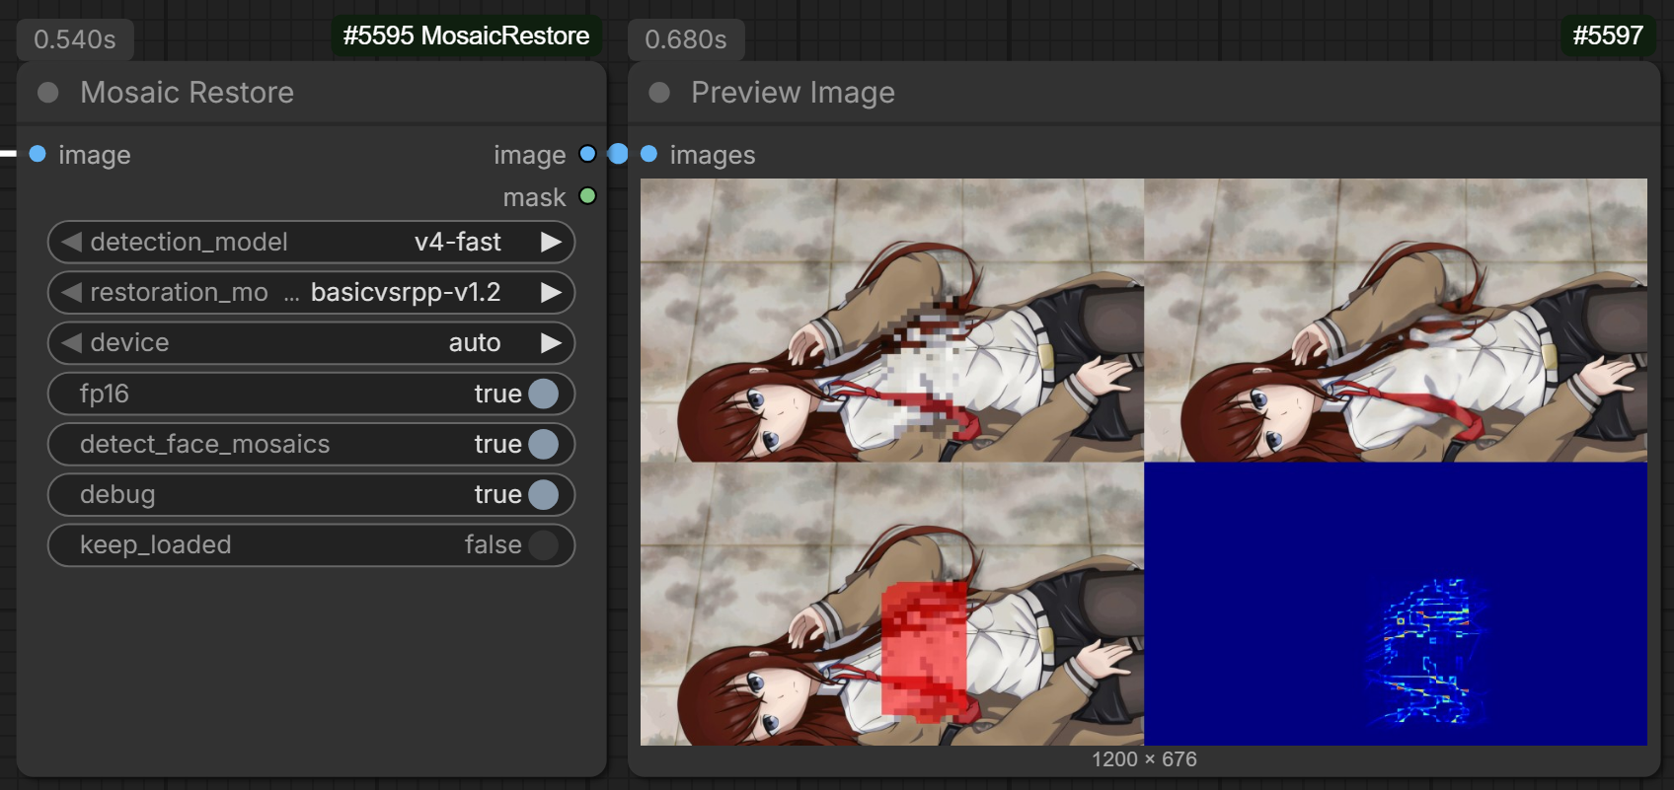Screen dimensions: 1674x790
Task: Open the detection_model v4-fast dropdown
Action: point(311,242)
